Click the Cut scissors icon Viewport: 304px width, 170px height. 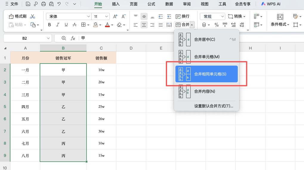click(x=33, y=16)
